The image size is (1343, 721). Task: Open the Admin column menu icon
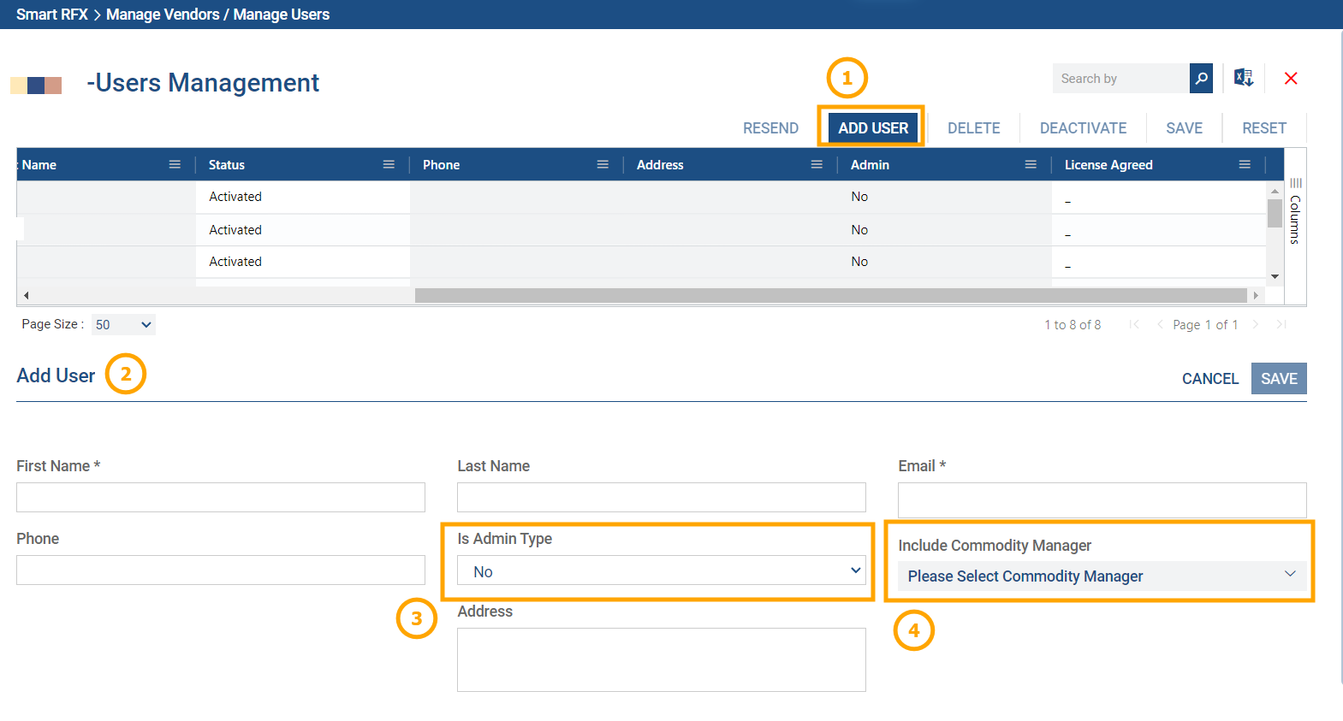[1031, 165]
